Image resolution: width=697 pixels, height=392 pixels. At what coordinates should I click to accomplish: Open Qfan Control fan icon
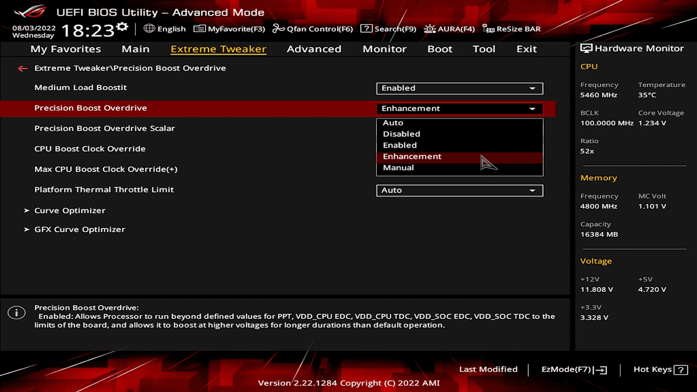click(x=278, y=29)
